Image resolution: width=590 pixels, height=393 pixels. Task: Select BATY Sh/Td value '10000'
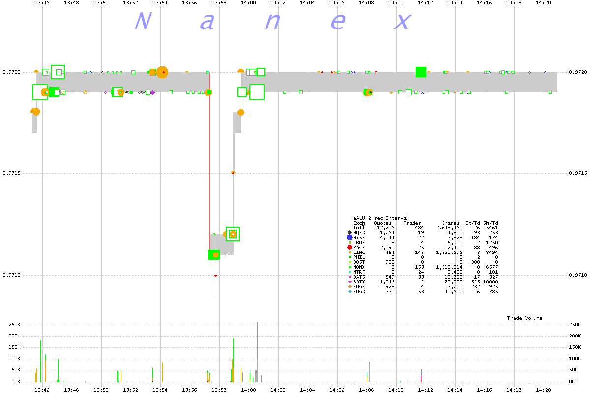(491, 281)
